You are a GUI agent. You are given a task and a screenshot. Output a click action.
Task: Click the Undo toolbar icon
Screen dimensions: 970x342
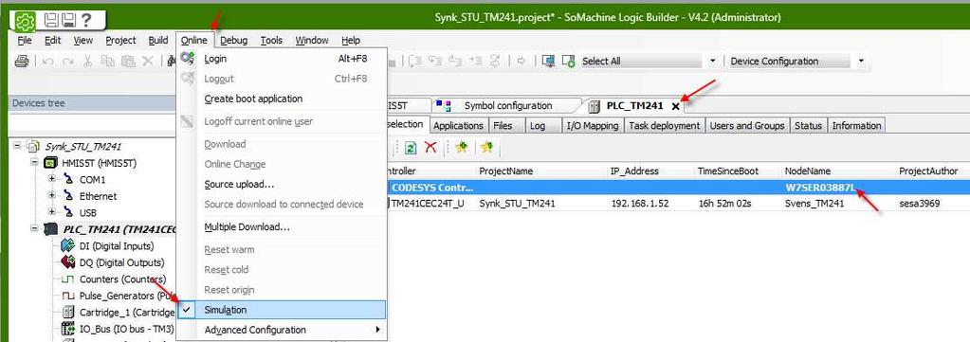tap(48, 61)
